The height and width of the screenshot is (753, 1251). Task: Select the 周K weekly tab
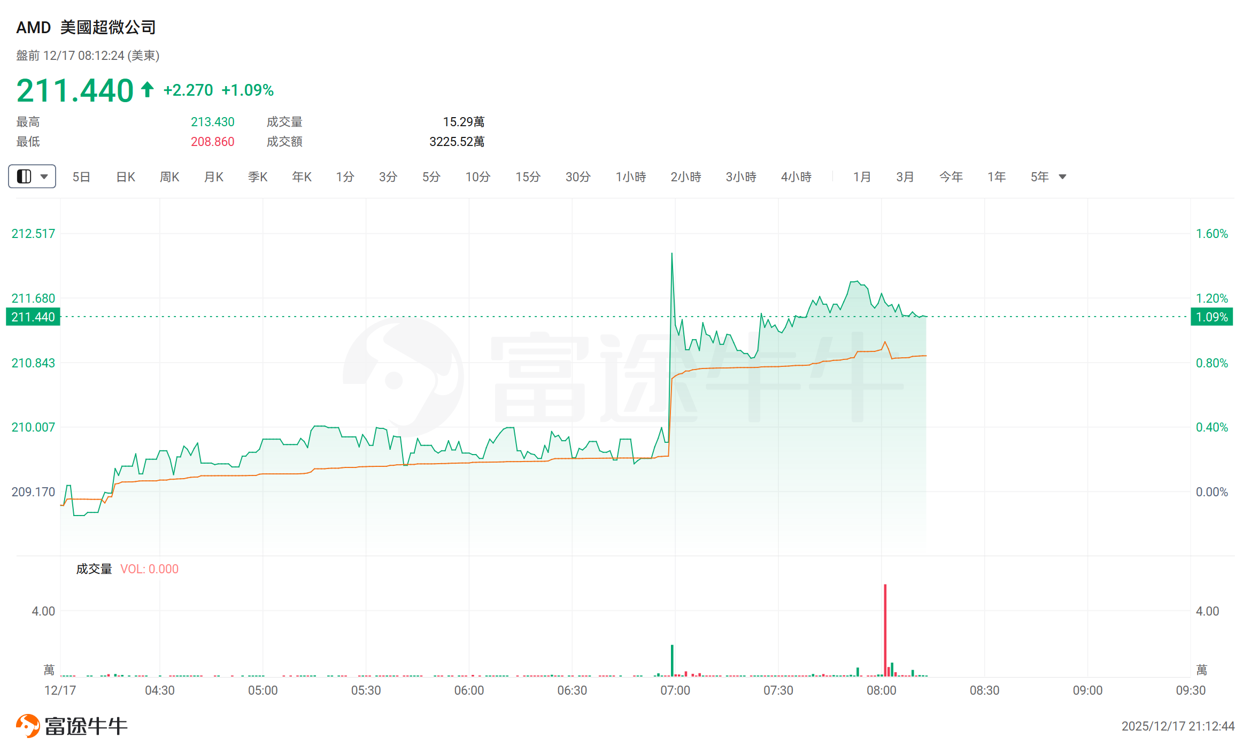point(169,177)
